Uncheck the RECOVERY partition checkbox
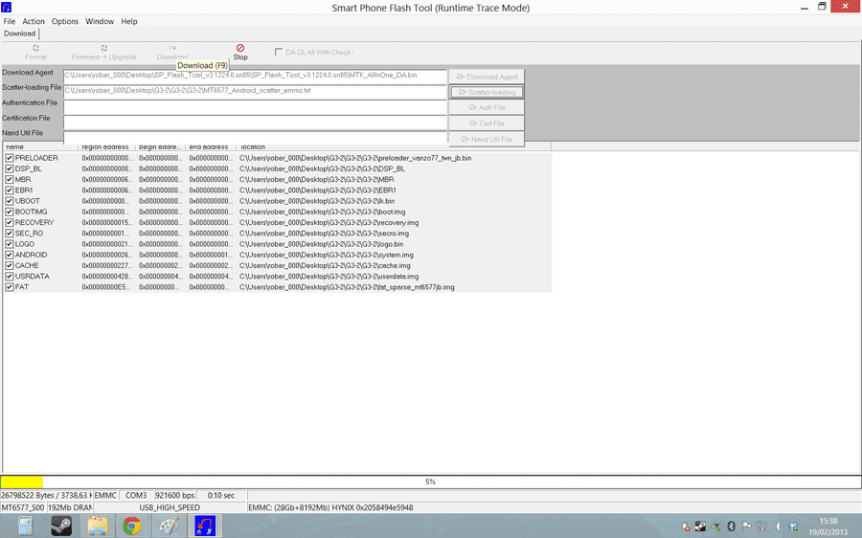Image resolution: width=862 pixels, height=538 pixels. [10, 222]
